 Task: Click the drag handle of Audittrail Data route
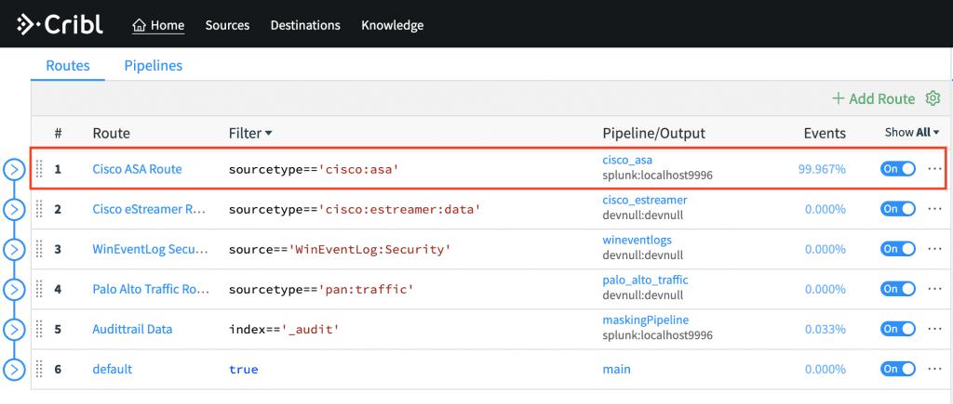pyautogui.click(x=39, y=329)
